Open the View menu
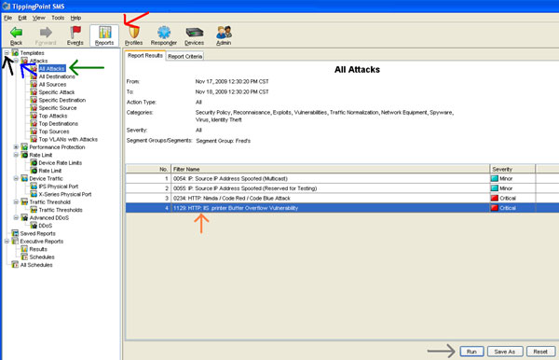559x360 pixels. click(39, 18)
